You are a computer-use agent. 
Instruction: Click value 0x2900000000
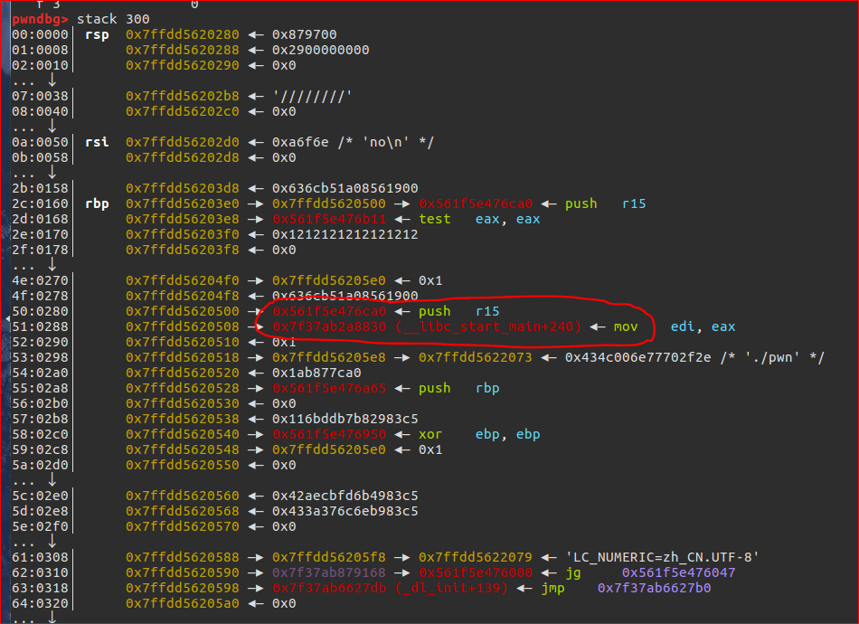[320, 50]
